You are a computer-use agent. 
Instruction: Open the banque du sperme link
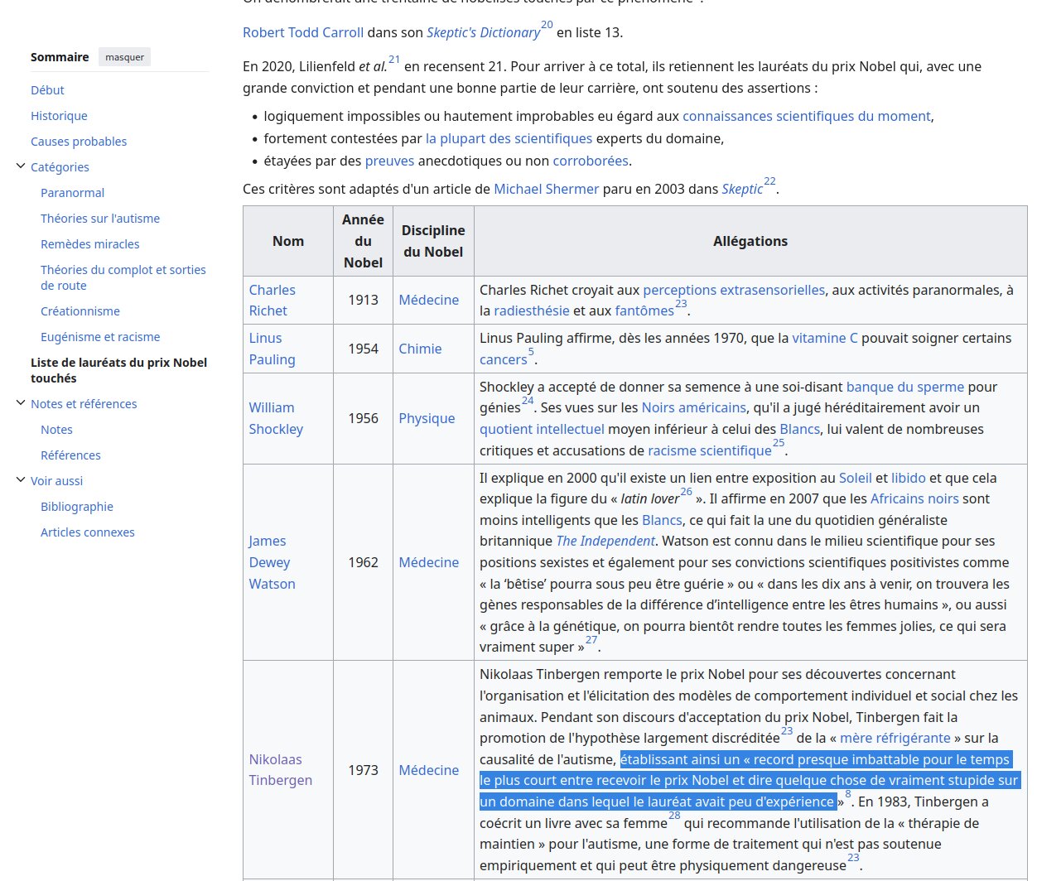coord(905,387)
